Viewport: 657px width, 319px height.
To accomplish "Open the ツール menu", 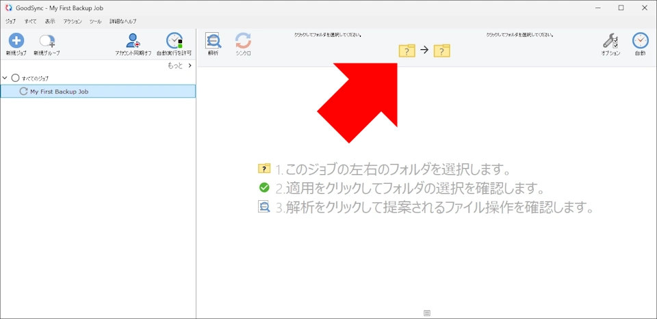I will [x=96, y=21].
